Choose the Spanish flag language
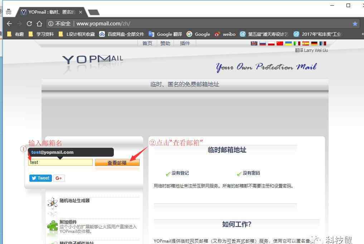 coord(306,43)
